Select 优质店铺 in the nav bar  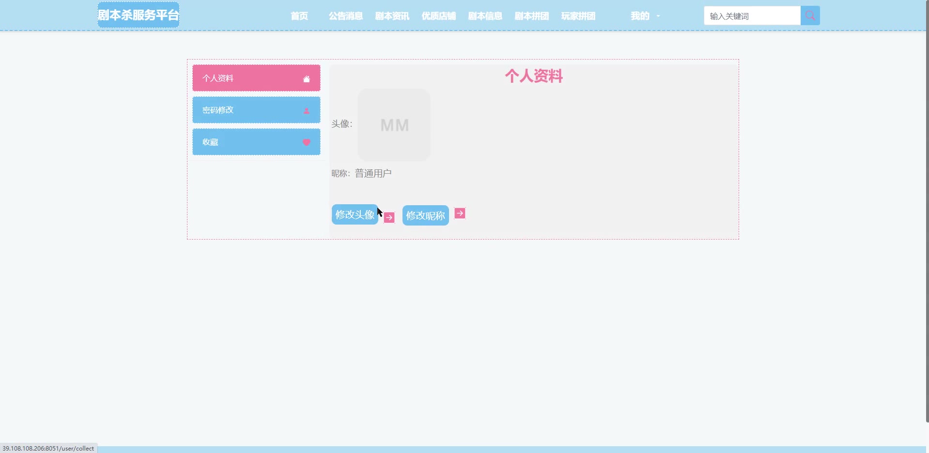439,16
